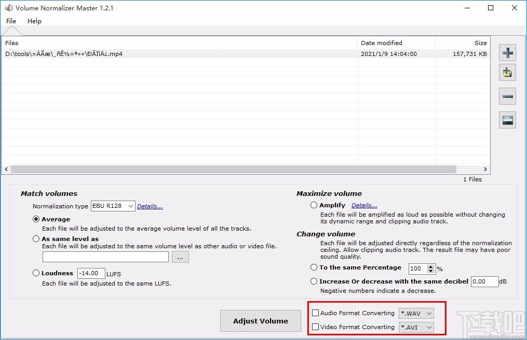The height and width of the screenshot is (340, 527).
Task: Decrease percentage with the down spinner arrow
Action: point(431,271)
